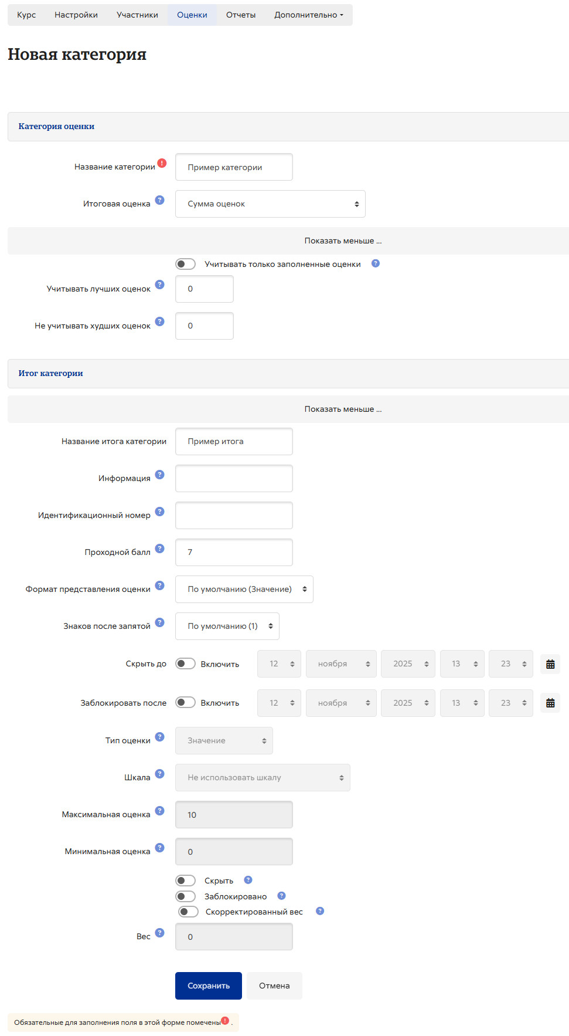Screen dimensions: 569x1036
Task: Collapse the Итог категории section header
Action: click(x=50, y=373)
